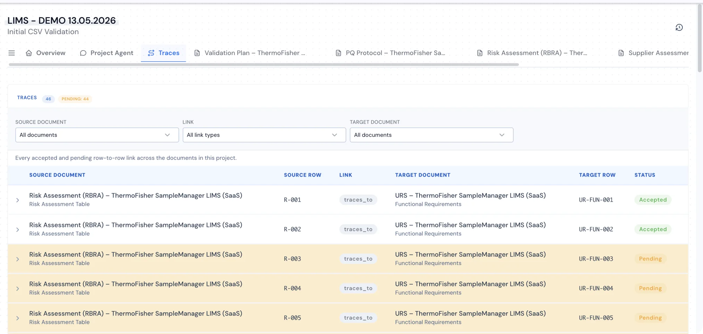The image size is (703, 334).
Task: Open the version history clock icon
Action: coord(679,28)
